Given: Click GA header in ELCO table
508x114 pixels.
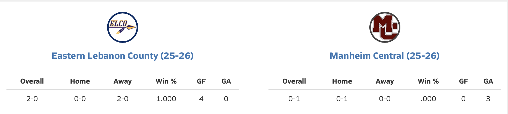Looking at the screenshot, I should (x=226, y=81).
